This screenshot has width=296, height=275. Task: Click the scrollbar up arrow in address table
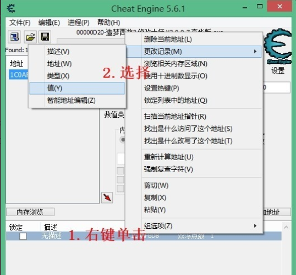point(286,227)
